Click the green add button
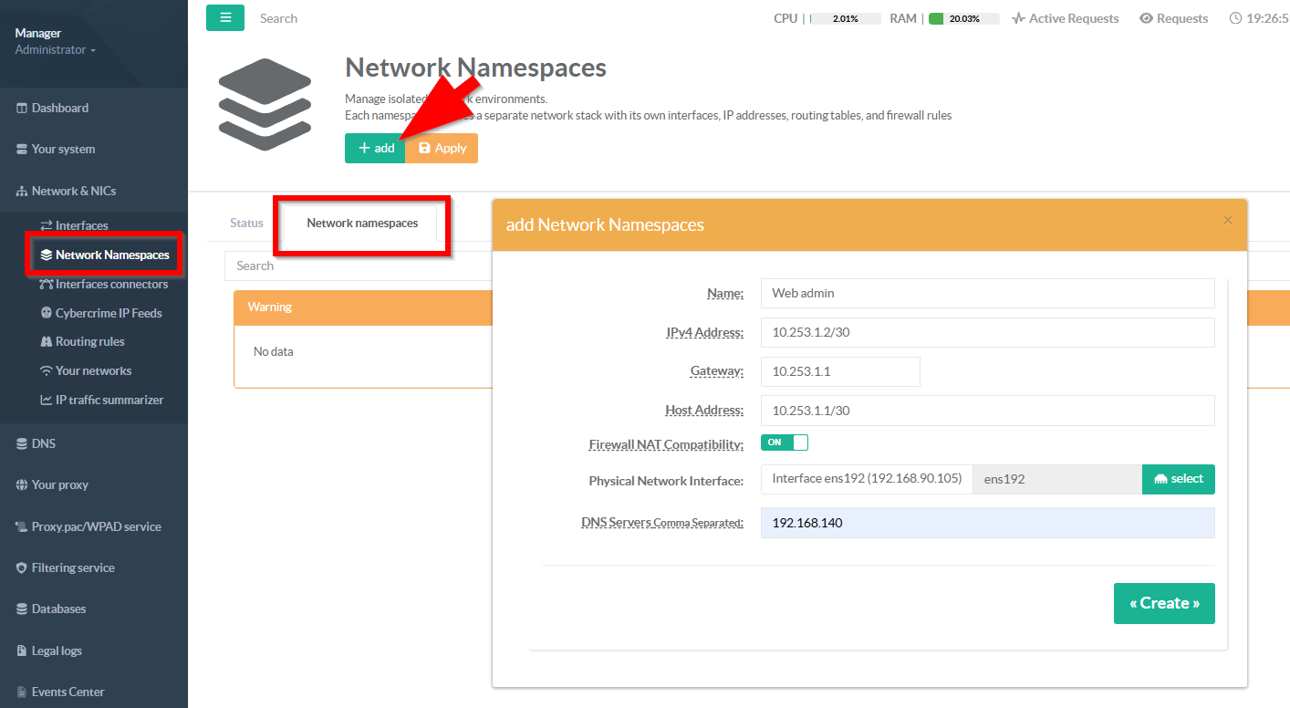The height and width of the screenshot is (708, 1290). pyautogui.click(x=375, y=148)
